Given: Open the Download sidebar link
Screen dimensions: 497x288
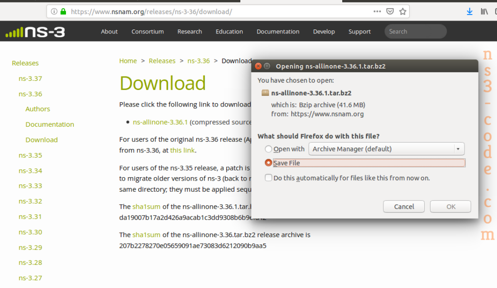Looking at the screenshot, I should pyautogui.click(x=42, y=140).
